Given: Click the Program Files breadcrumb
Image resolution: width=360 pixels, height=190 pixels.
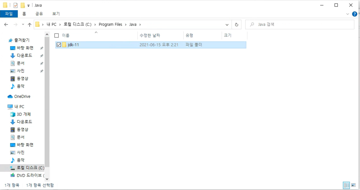Looking at the screenshot, I should pyautogui.click(x=111, y=24).
